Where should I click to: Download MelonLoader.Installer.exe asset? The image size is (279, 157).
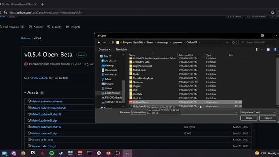coord(47,102)
